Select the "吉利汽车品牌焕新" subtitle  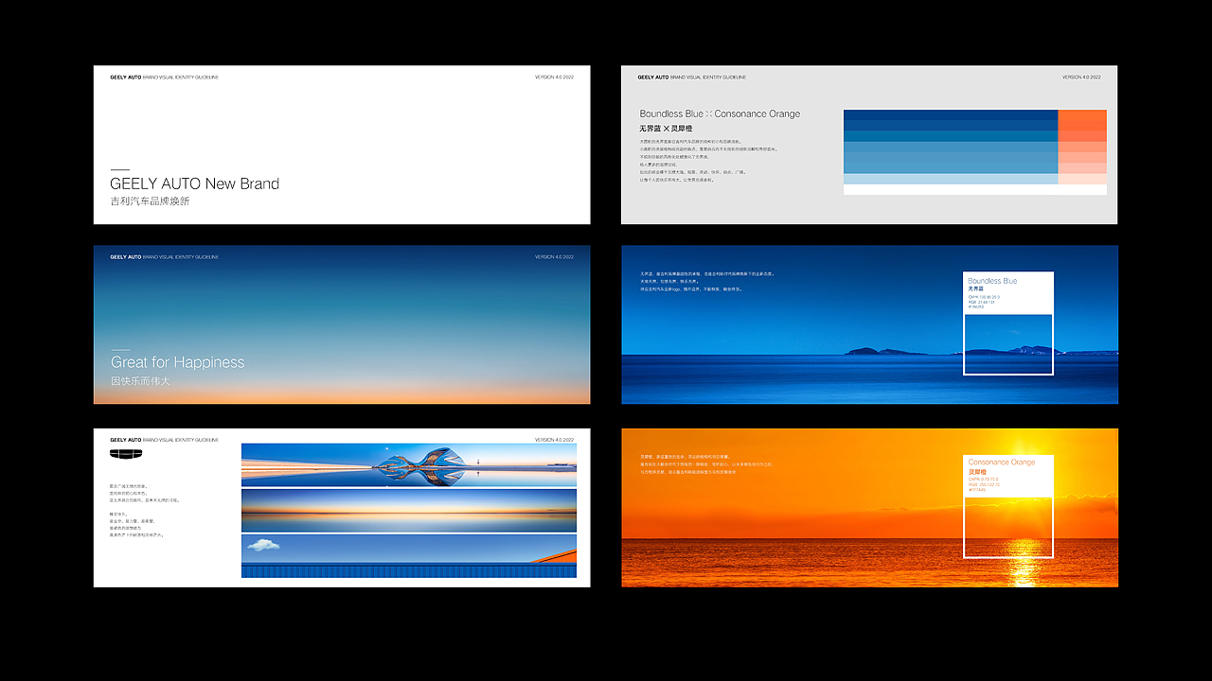[150, 201]
